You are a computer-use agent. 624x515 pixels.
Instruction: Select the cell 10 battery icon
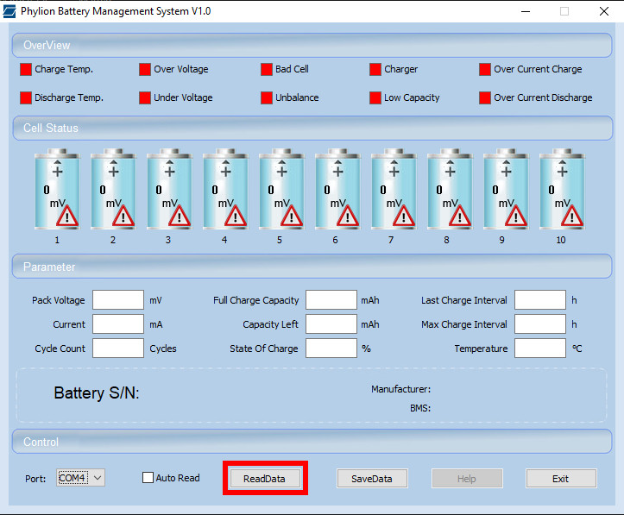point(561,190)
